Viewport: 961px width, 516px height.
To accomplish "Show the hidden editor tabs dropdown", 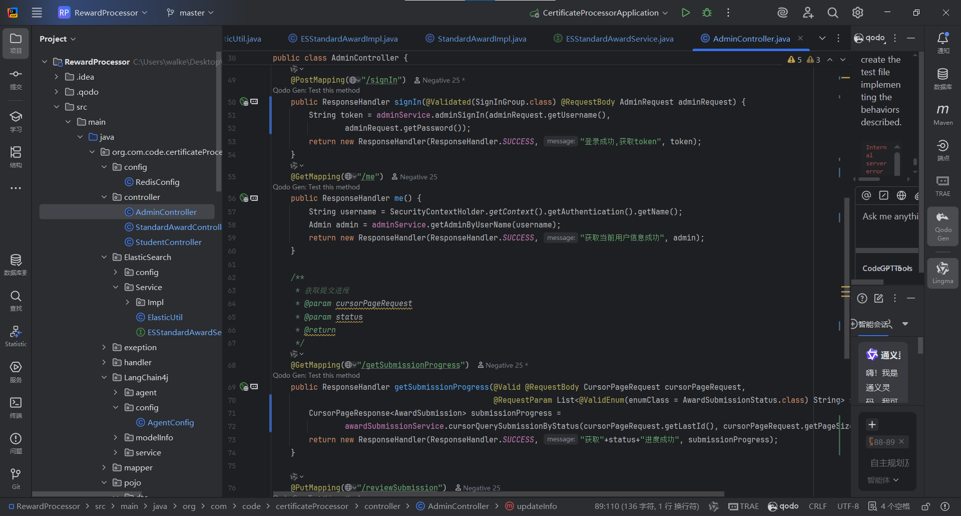I will (x=822, y=39).
